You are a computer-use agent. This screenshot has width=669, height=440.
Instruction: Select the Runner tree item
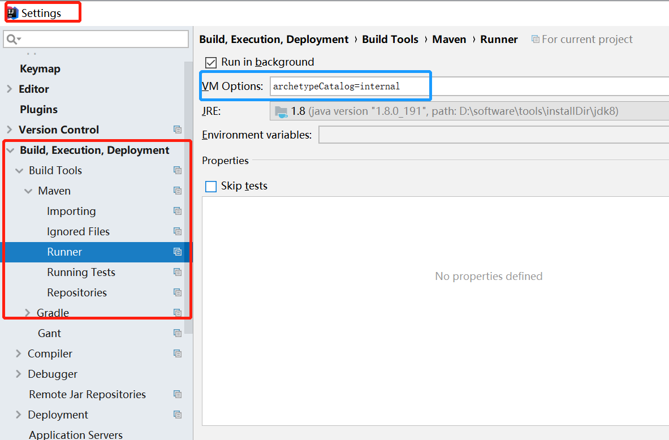click(97, 252)
